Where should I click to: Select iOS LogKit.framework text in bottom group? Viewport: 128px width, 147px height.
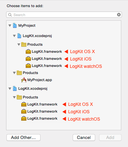click(x=42, y=111)
